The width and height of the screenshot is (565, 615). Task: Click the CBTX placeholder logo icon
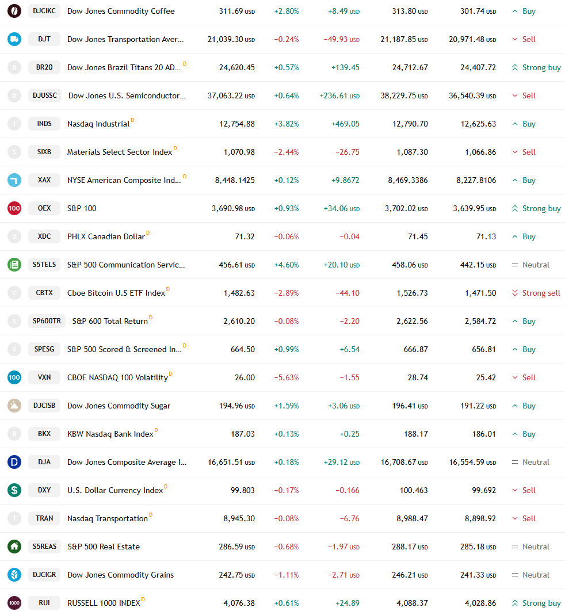click(14, 293)
